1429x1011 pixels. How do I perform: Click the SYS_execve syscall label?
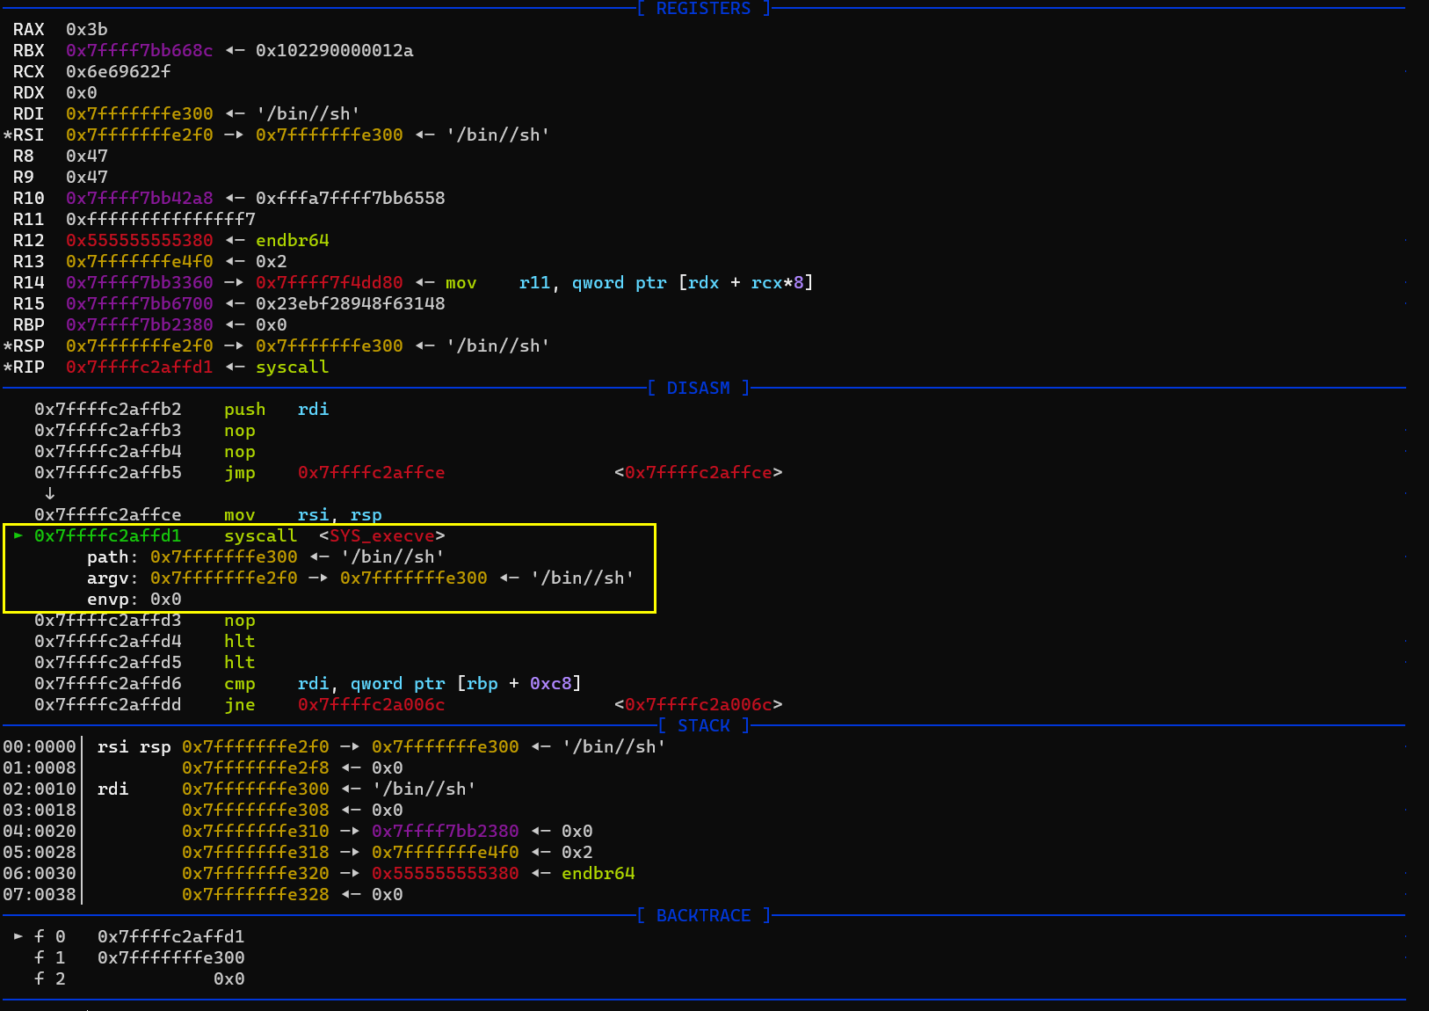pyautogui.click(x=381, y=535)
